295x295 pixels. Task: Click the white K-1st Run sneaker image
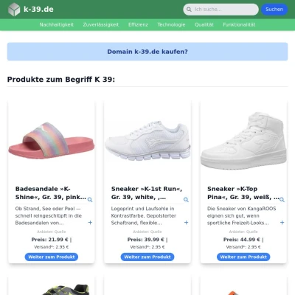pos(147,140)
